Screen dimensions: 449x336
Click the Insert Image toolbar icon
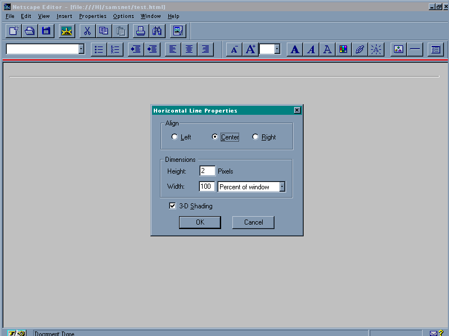point(398,49)
